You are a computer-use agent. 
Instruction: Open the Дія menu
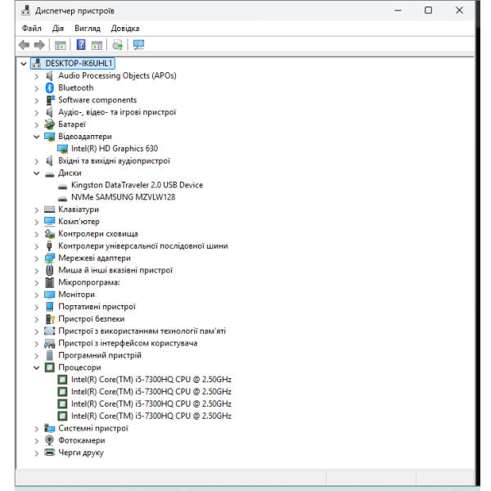point(58,29)
